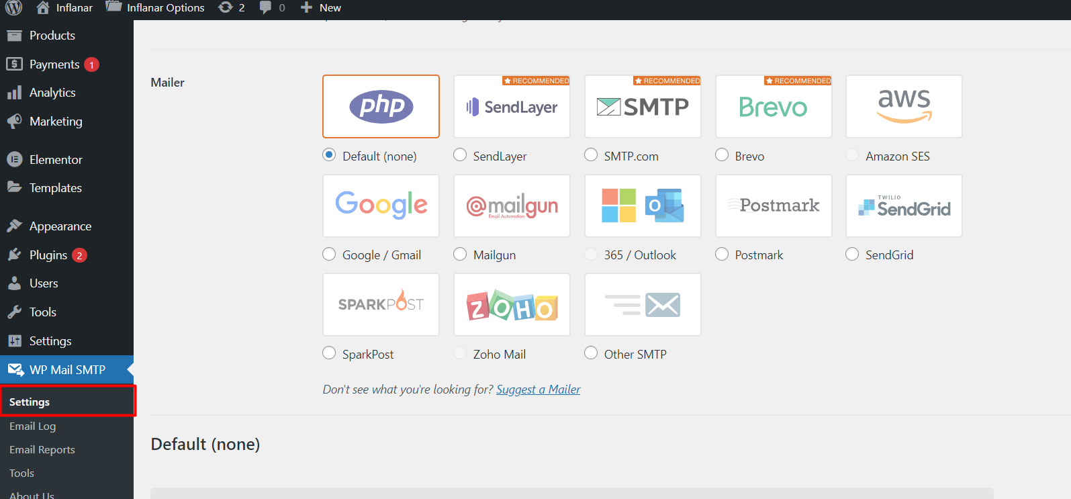Select the Brevo radio button

(x=722, y=154)
